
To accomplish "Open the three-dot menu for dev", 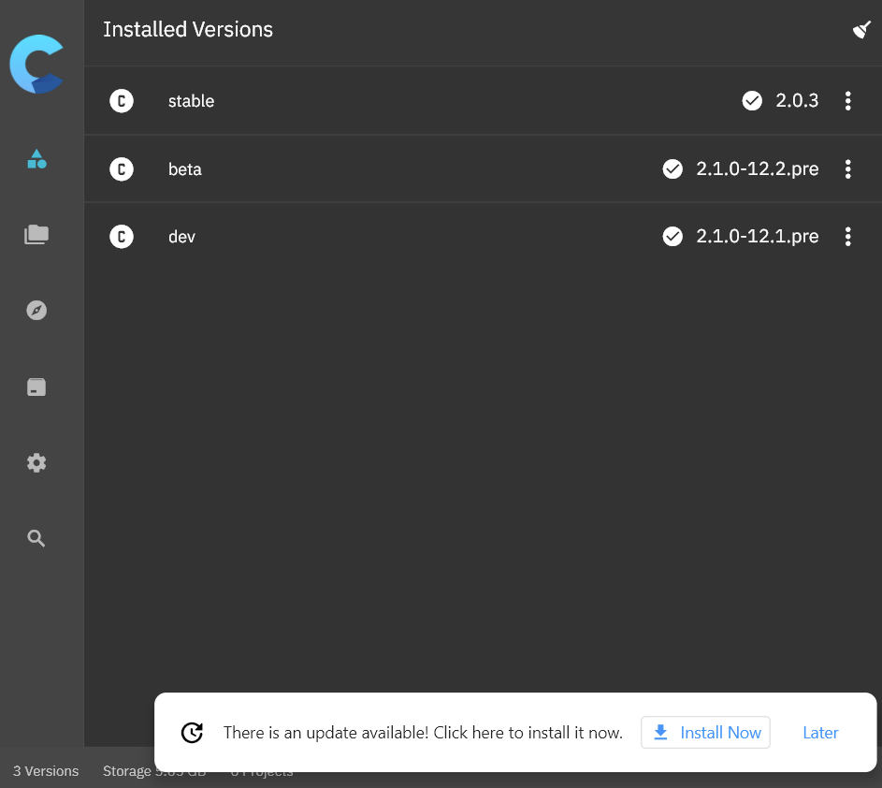I will pyautogui.click(x=847, y=237).
